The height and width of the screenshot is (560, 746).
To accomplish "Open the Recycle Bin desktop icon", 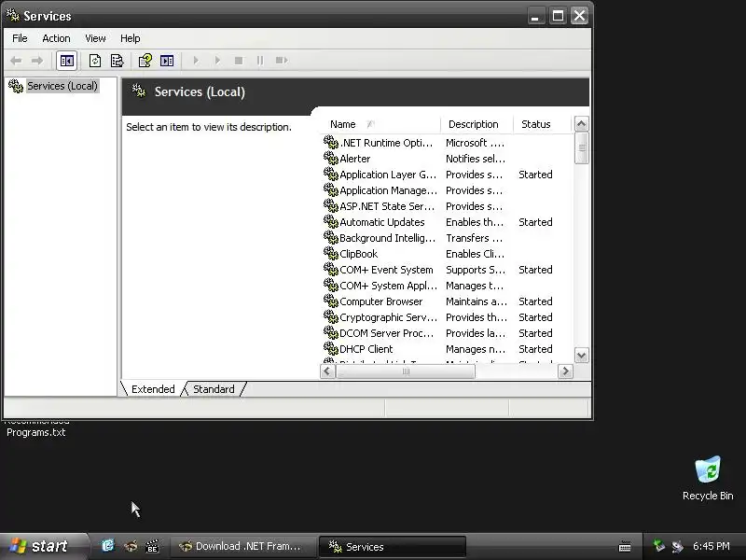I will pos(708,478).
